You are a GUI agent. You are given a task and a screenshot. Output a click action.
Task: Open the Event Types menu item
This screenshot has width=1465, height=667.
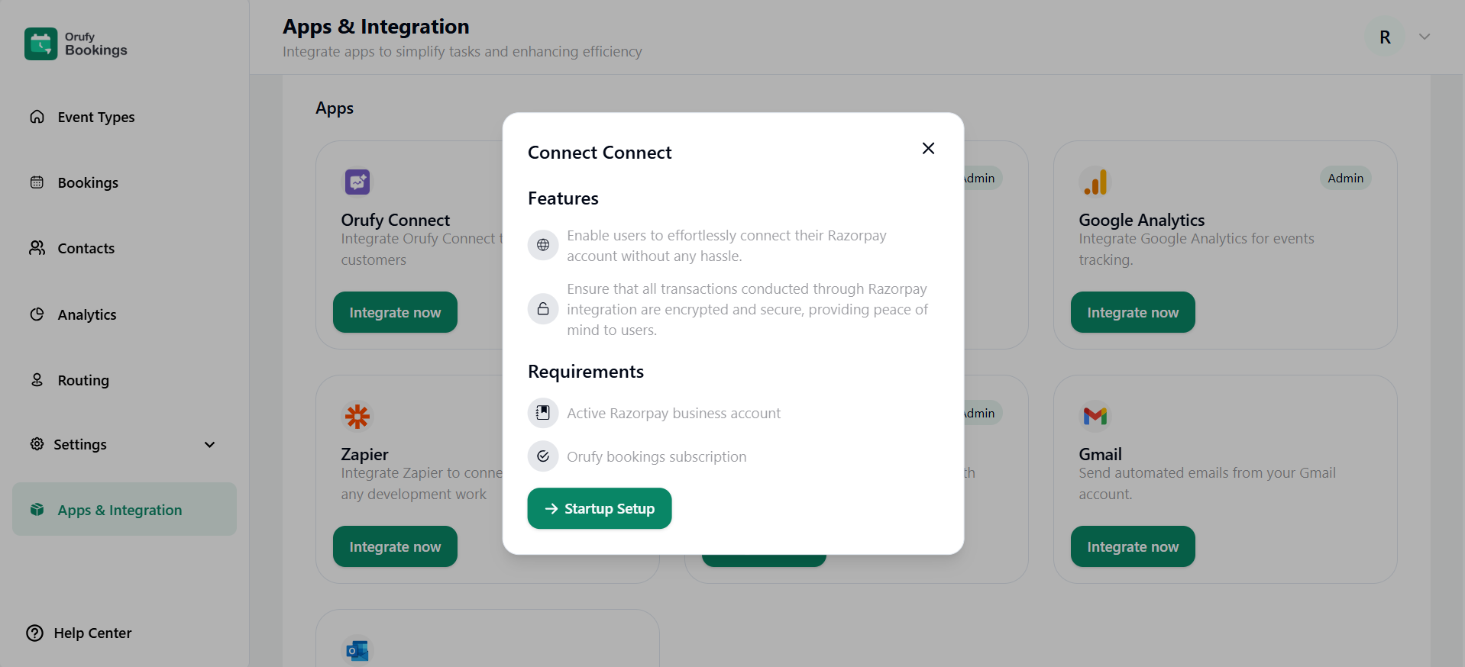click(95, 117)
